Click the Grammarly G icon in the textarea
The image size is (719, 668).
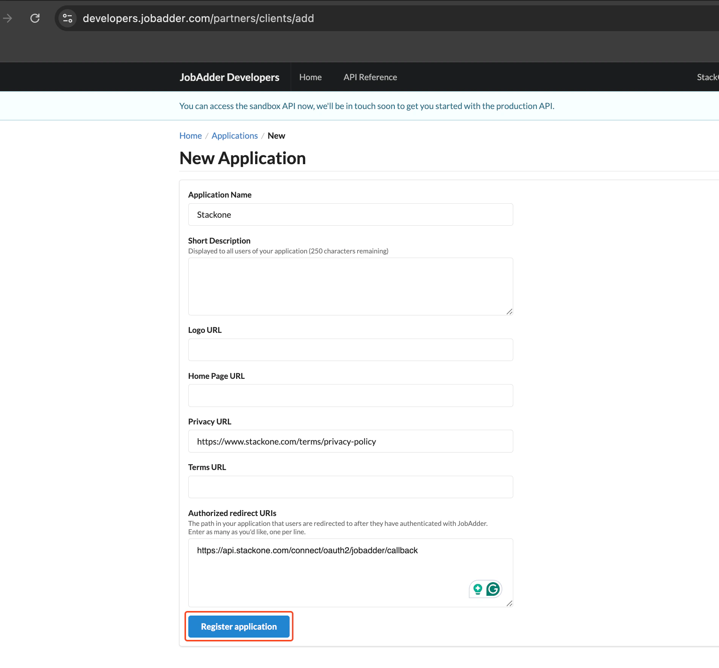tap(493, 589)
